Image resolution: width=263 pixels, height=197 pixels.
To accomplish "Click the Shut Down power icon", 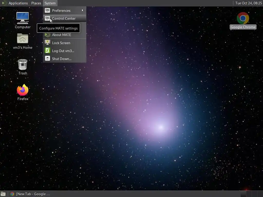I will 47,58.
